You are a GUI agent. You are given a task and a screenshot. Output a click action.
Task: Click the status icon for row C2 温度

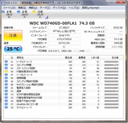click(x=6, y=91)
